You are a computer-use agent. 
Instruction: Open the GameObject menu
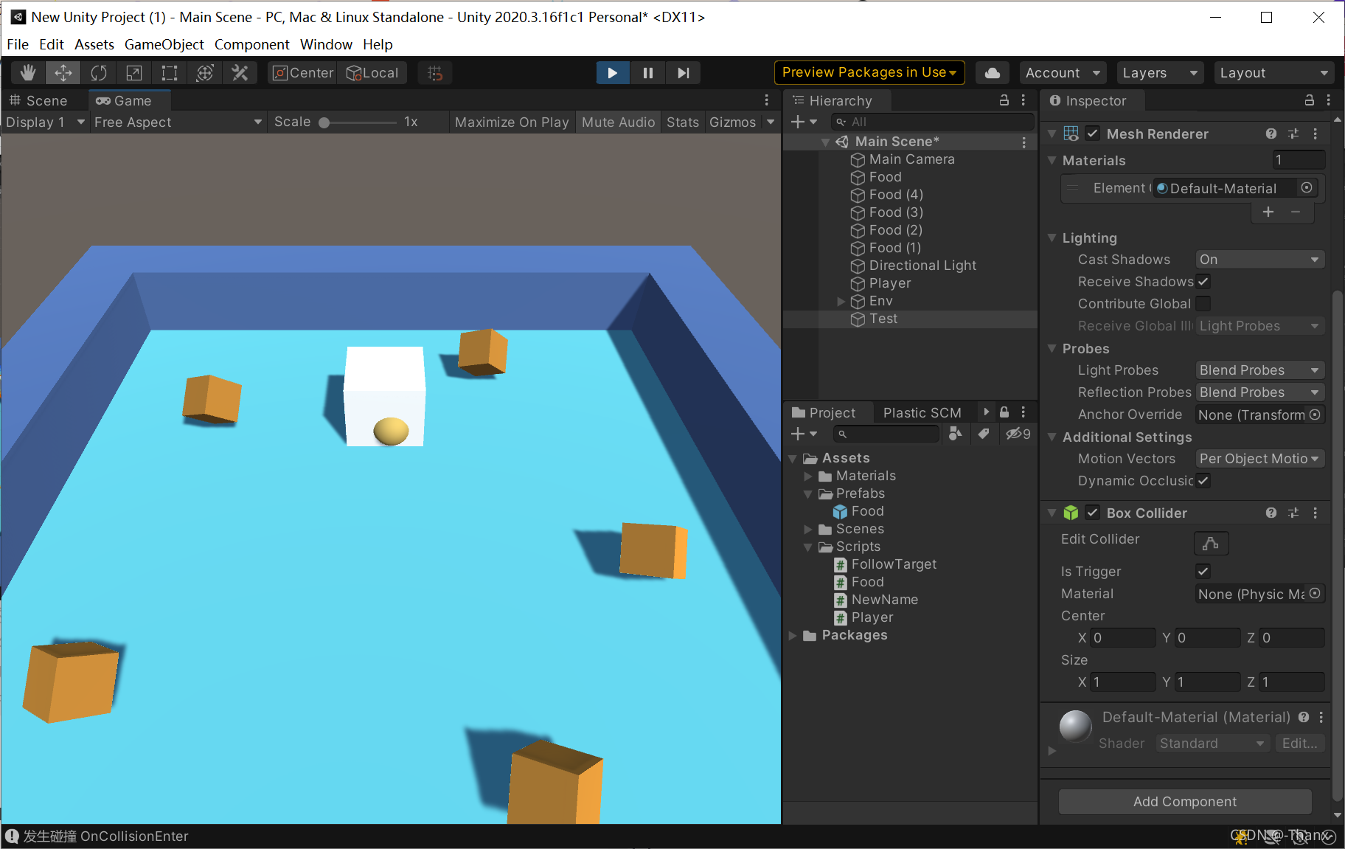[164, 44]
